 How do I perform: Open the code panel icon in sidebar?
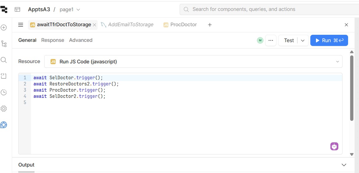[x=4, y=76]
